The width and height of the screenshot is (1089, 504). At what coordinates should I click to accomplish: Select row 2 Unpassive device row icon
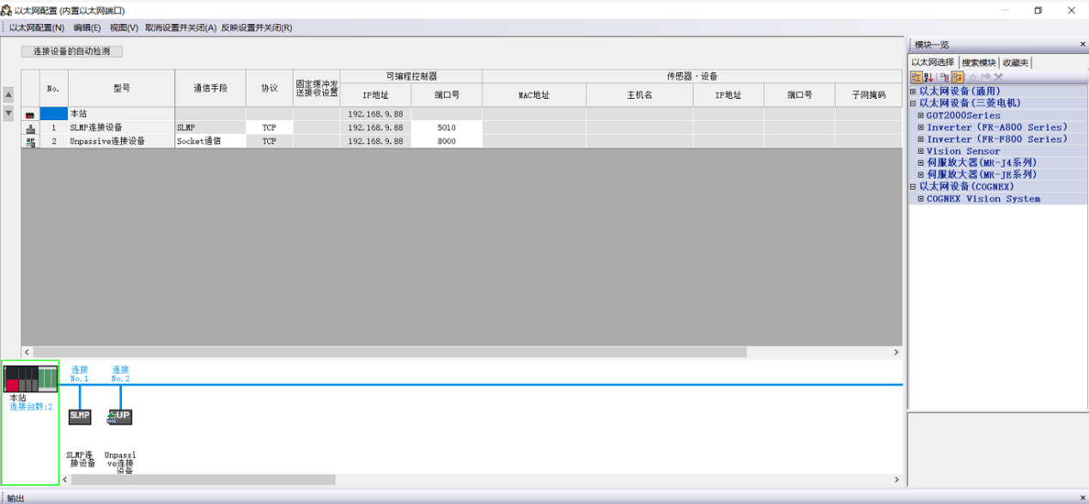click(30, 142)
